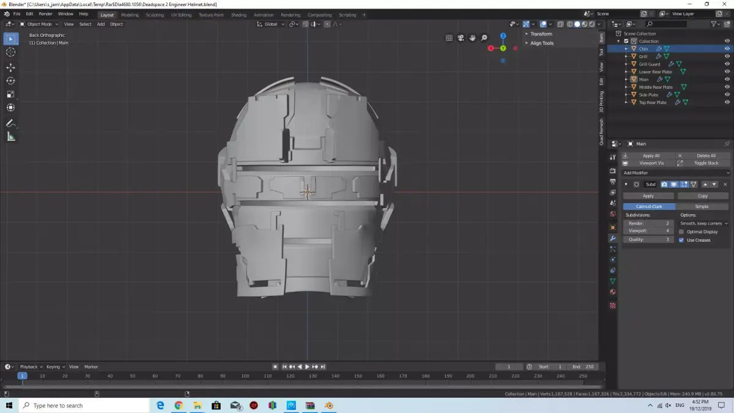This screenshot has width=734, height=413.
Task: Uncheck the Use Creases option
Action: (x=681, y=240)
